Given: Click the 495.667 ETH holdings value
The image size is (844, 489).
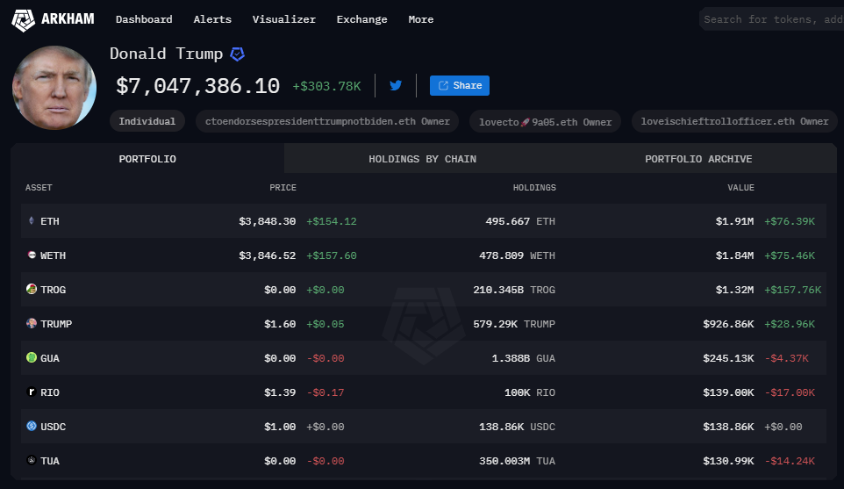Looking at the screenshot, I should (520, 221).
